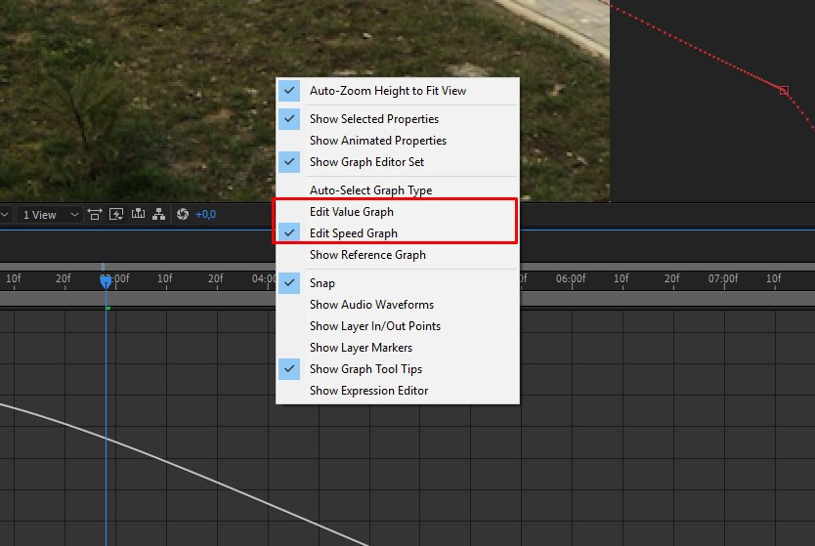Toggle the Snap option
The height and width of the screenshot is (546, 815).
397,283
